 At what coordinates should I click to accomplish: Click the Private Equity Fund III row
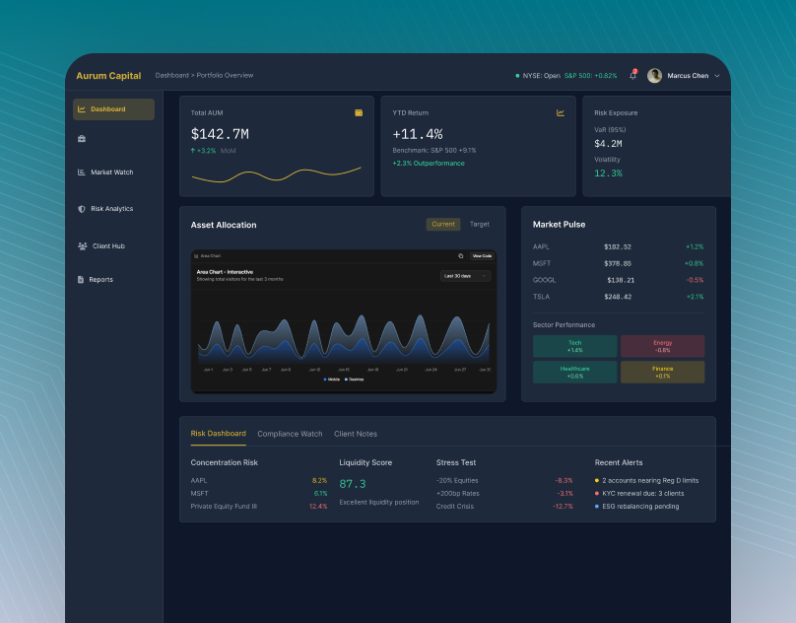point(259,506)
